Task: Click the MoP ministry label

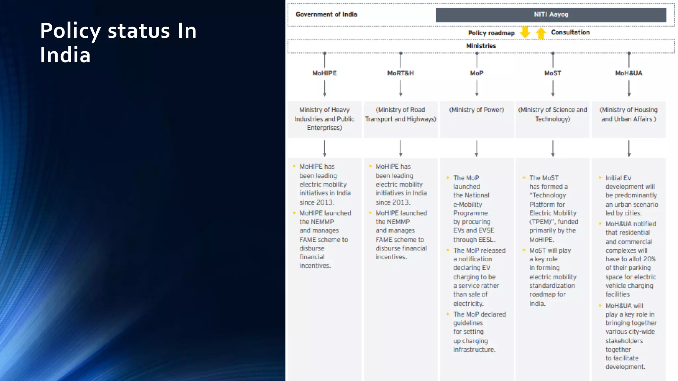Action: pos(477,73)
